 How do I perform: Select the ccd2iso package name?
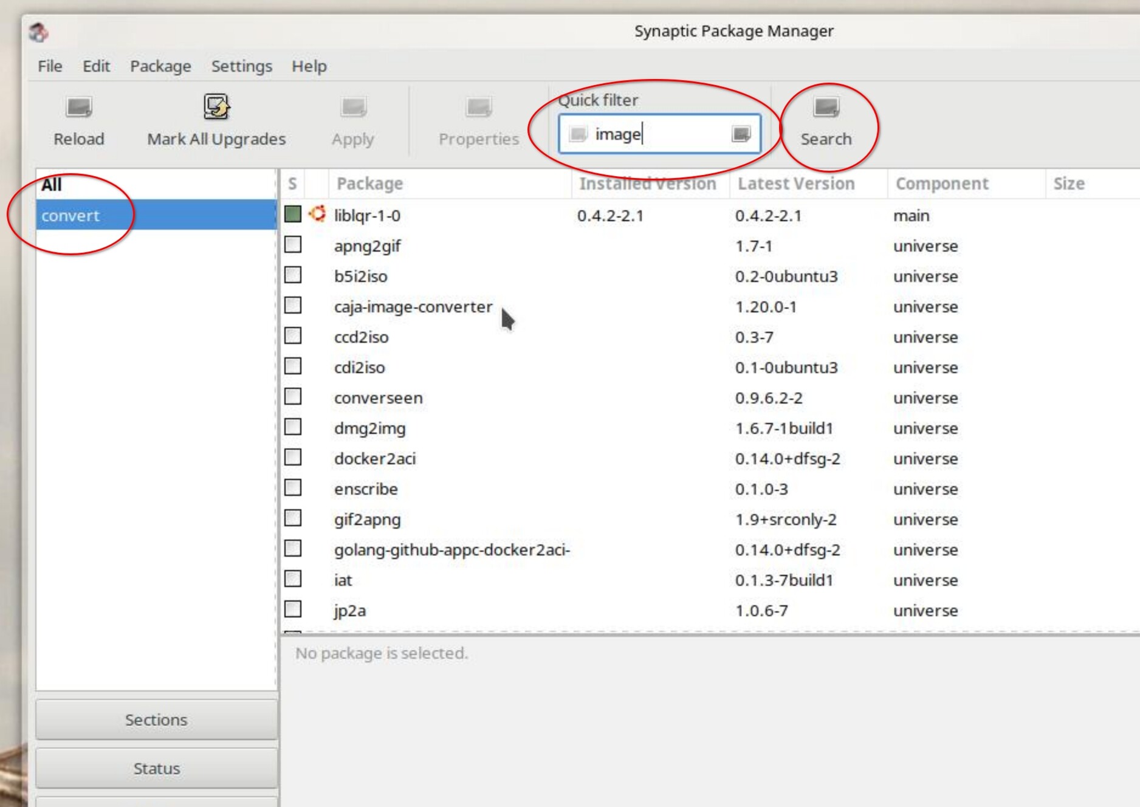pos(361,337)
